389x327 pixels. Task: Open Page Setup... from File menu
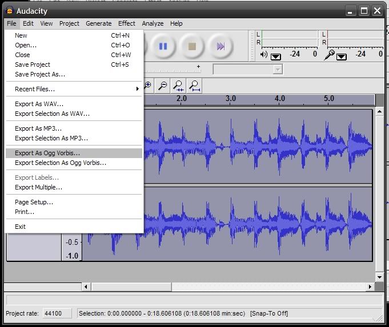[74, 202]
